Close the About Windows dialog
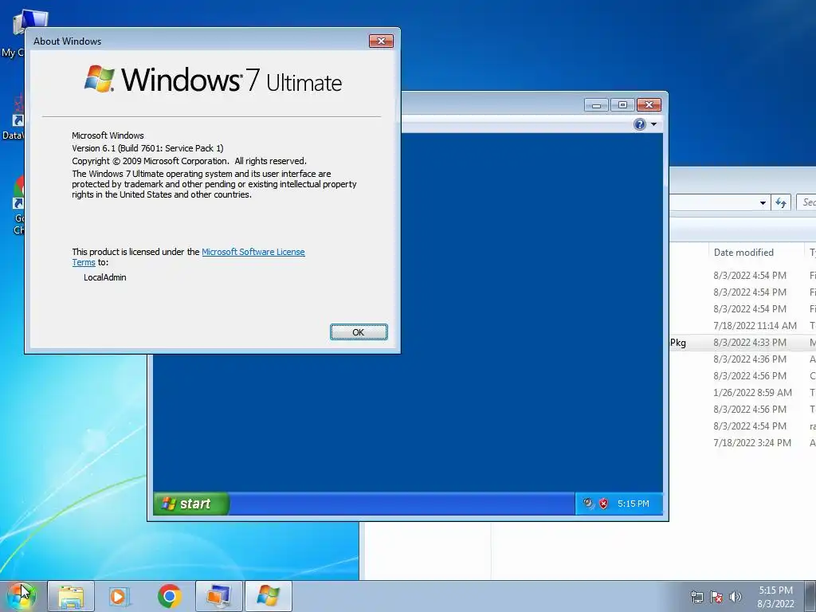 [x=381, y=41]
